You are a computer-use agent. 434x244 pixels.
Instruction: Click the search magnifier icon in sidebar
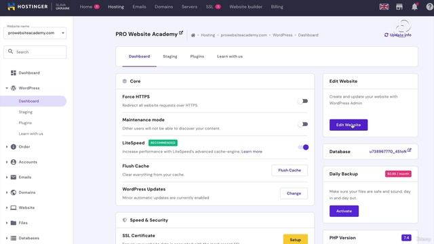click(x=11, y=52)
